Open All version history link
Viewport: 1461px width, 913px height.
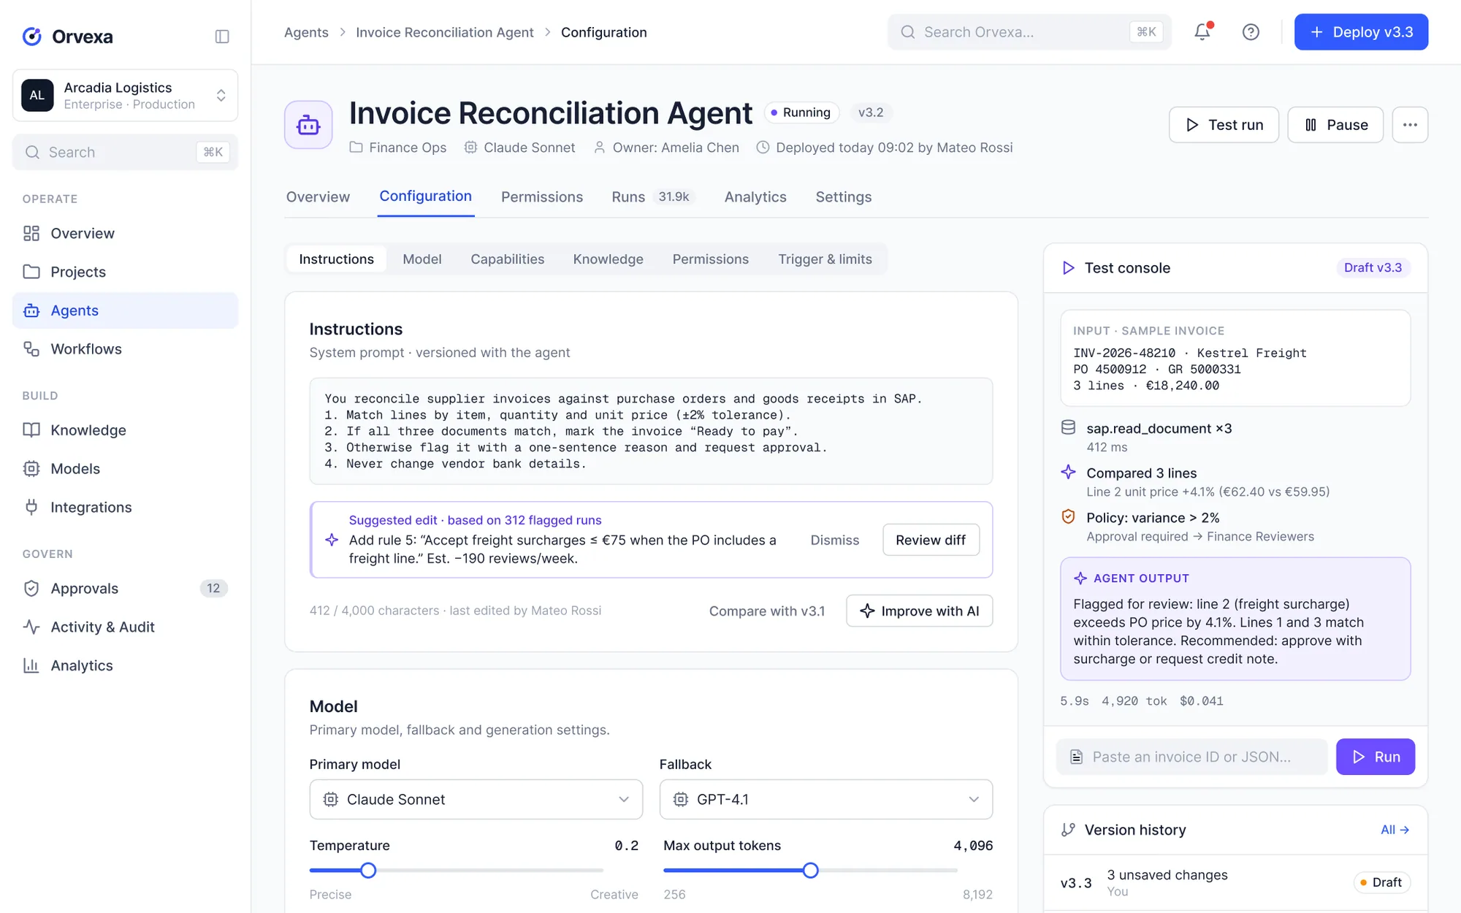tap(1395, 830)
